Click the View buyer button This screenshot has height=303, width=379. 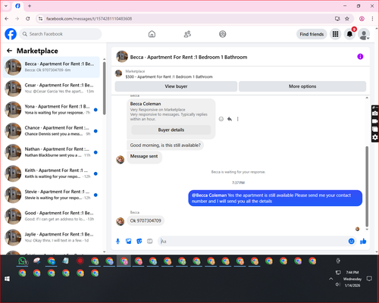pyautogui.click(x=176, y=86)
